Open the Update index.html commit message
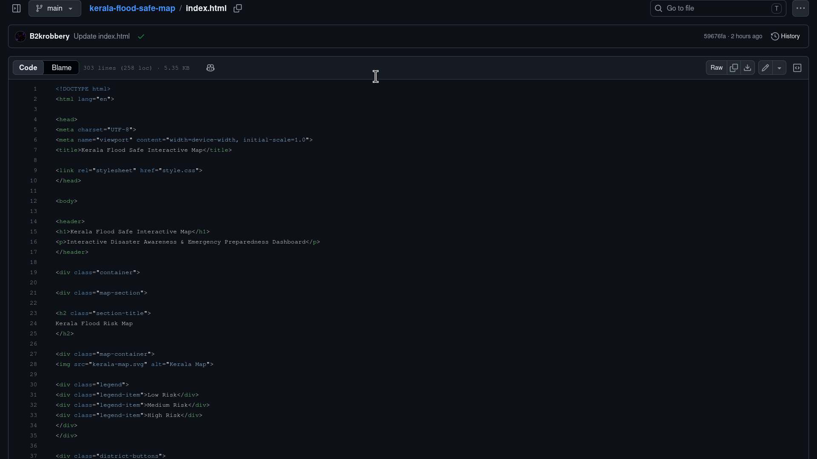Screen dimensions: 817x459 (102, 37)
